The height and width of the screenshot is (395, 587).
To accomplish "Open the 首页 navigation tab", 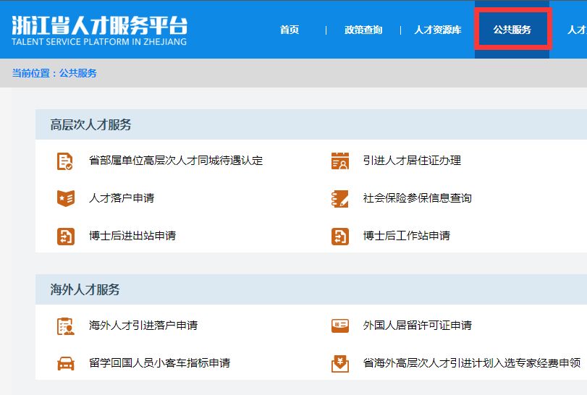I will tap(290, 30).
